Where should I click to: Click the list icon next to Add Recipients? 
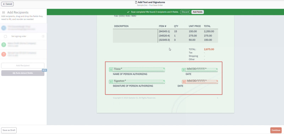tap(4, 12)
